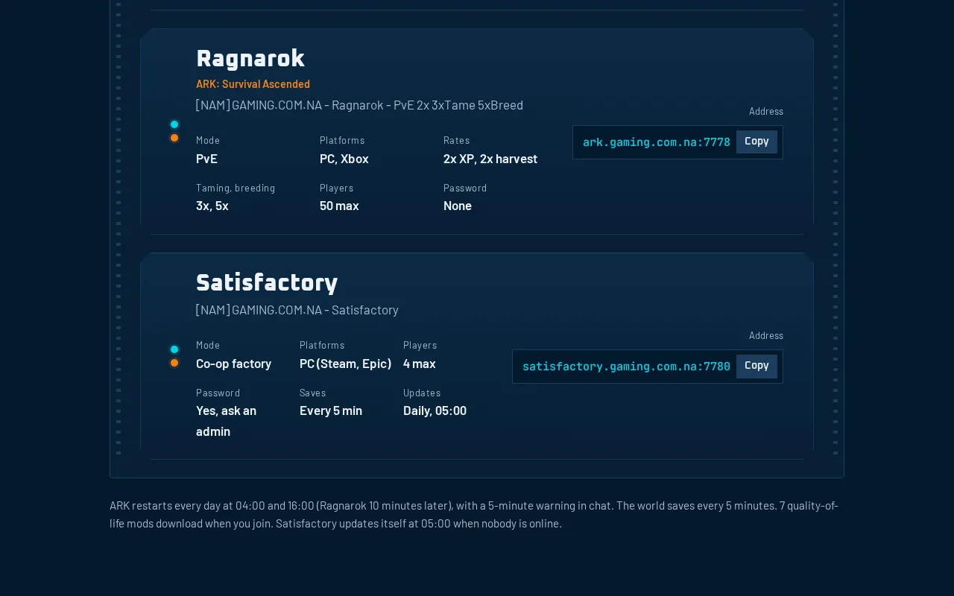Click the orange status dot on Satisfactory card
The height and width of the screenshot is (596, 954).
174,363
